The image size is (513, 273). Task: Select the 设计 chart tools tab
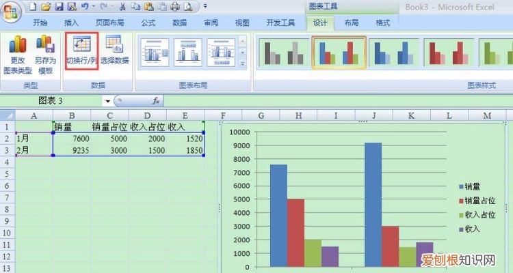[x=320, y=23]
